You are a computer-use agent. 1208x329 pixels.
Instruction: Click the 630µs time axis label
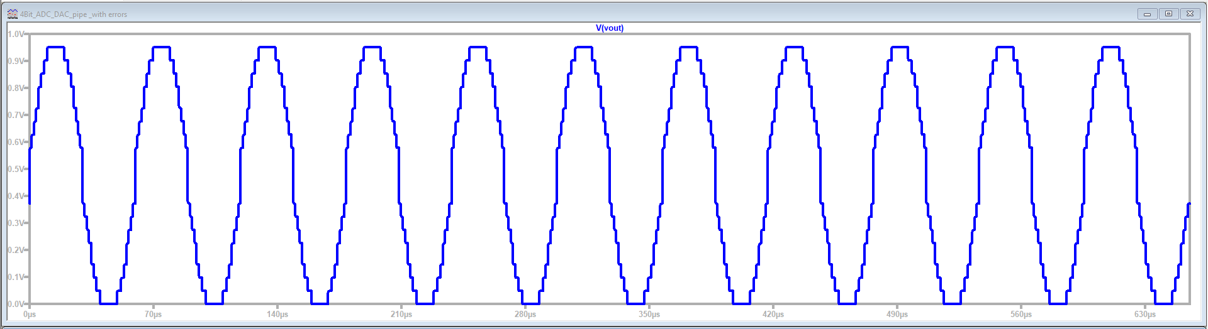click(x=1144, y=314)
